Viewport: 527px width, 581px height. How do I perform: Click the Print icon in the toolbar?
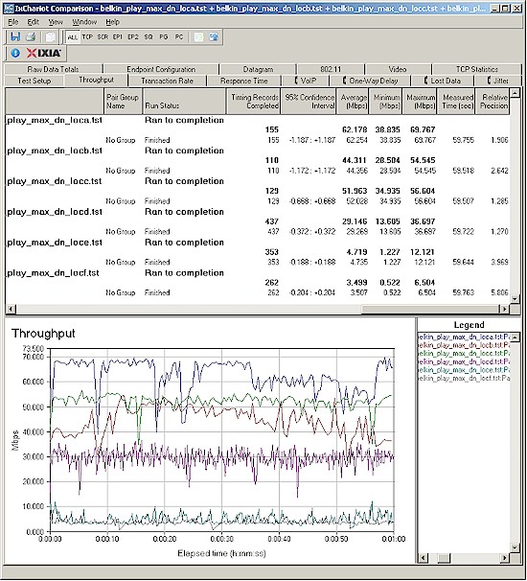pos(31,36)
